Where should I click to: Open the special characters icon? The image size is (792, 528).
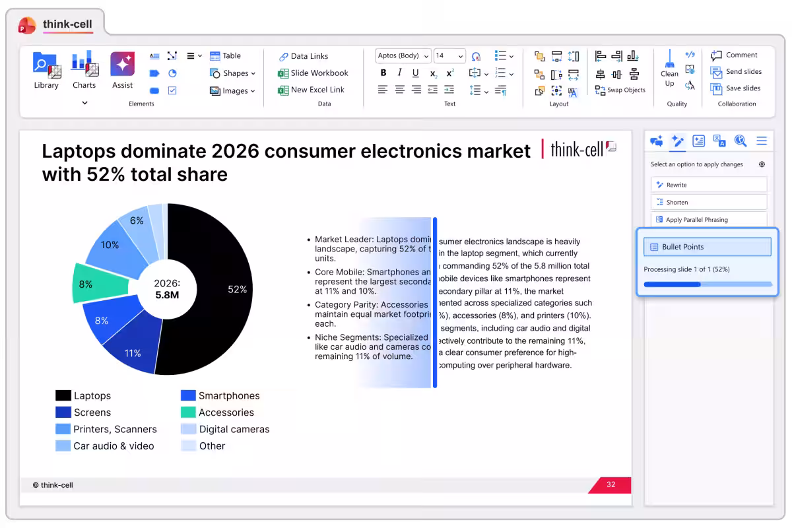tap(476, 56)
